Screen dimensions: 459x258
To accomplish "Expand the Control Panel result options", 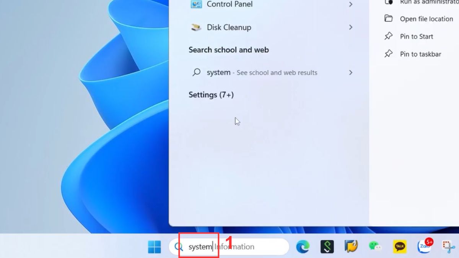I will tap(351, 4).
